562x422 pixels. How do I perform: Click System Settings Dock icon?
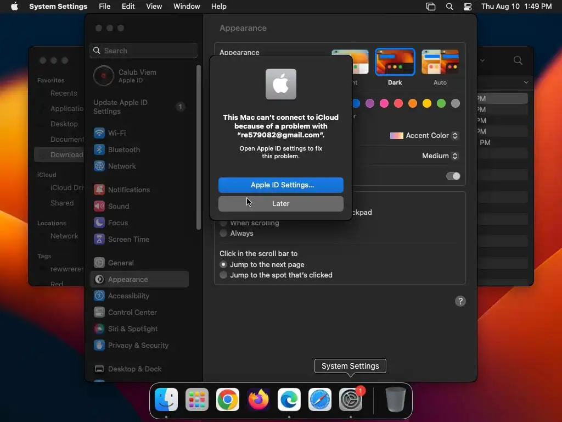pyautogui.click(x=351, y=399)
